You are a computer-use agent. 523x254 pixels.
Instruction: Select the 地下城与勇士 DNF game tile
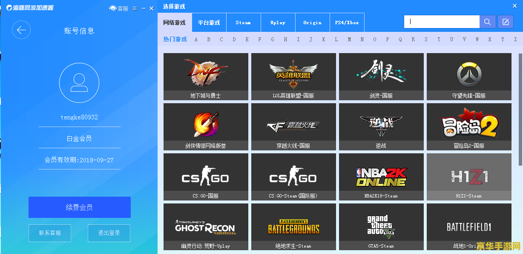206,76
